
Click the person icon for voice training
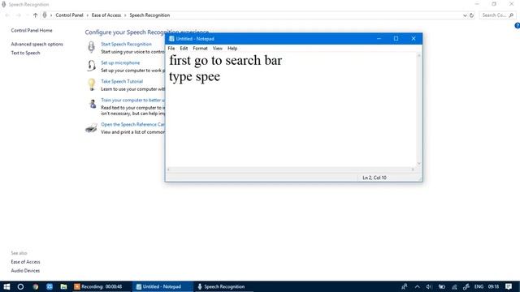tap(93, 104)
